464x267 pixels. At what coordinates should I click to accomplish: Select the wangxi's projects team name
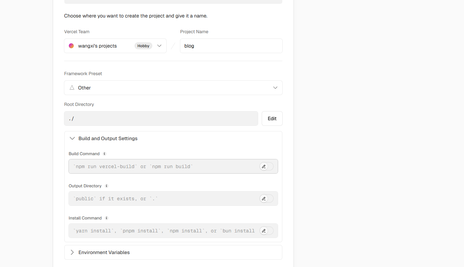[x=97, y=46]
